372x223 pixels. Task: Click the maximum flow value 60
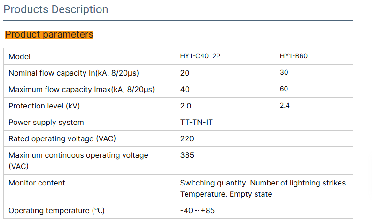(284, 89)
